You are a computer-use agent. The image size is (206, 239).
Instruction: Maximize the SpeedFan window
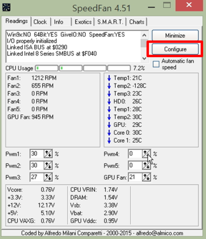click(167, 5)
